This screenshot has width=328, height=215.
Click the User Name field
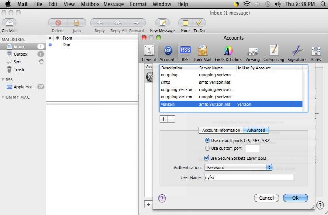(249, 177)
